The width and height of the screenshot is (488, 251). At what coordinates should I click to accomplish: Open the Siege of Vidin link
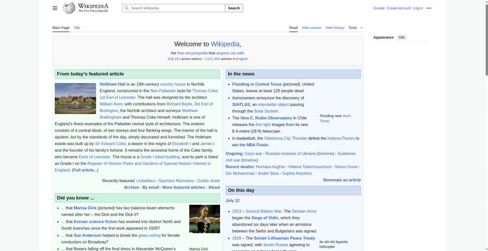point(265,217)
